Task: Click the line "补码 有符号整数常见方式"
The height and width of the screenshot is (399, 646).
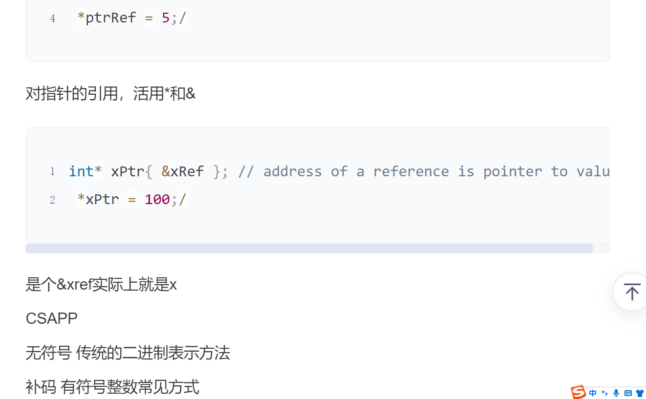Action: 112,387
